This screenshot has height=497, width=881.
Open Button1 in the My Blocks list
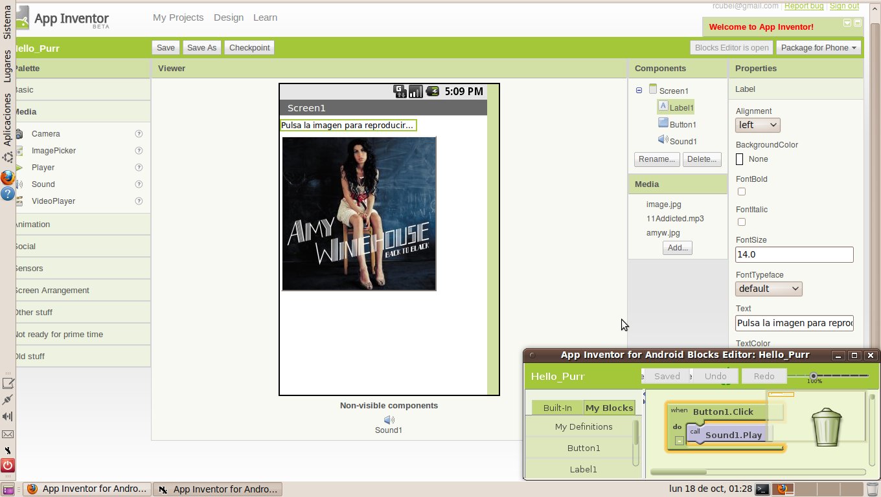coord(584,448)
